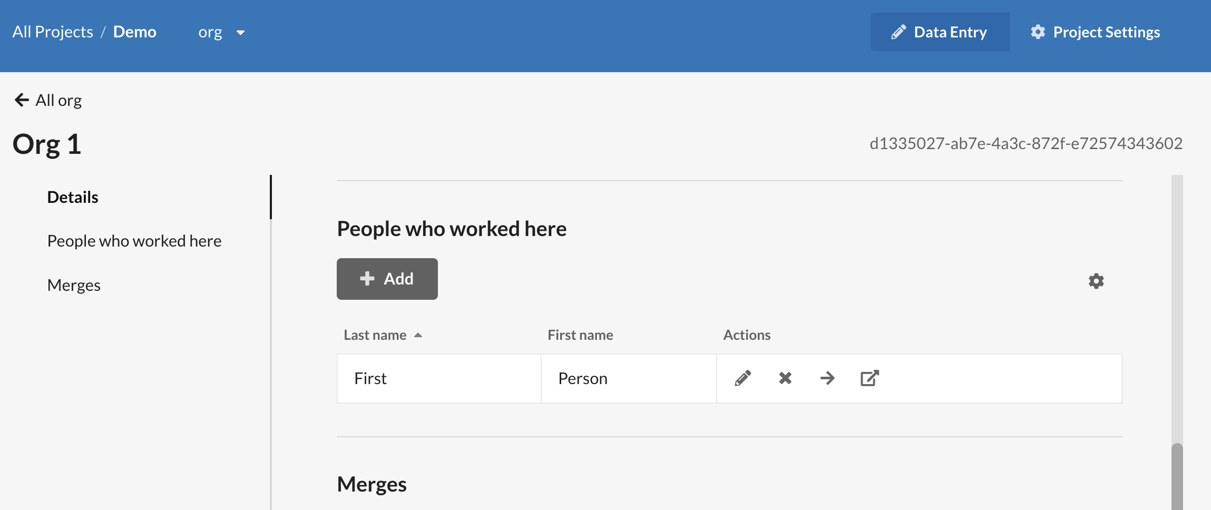The image size is (1211, 510).
Task: Remove the First Person row with X icon
Action: pyautogui.click(x=785, y=378)
